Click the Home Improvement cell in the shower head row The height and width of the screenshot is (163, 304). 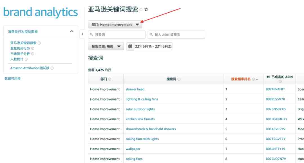click(105, 89)
